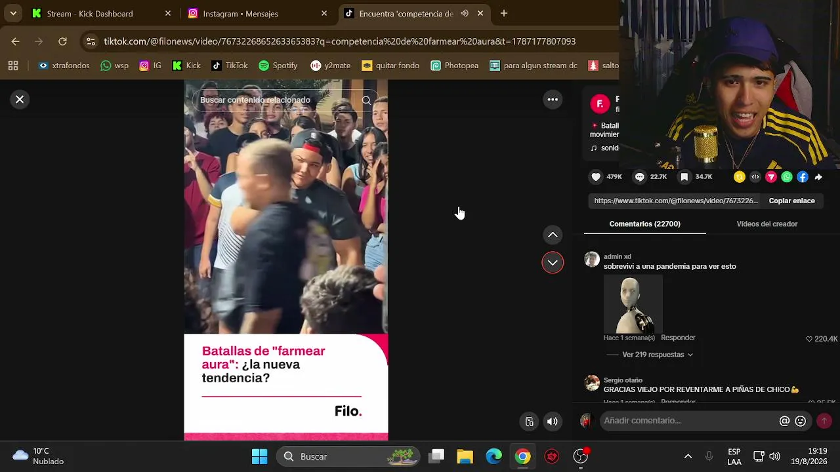The height and width of the screenshot is (472, 840).
Task: Open the 'Spotify' bookmark
Action: (x=278, y=66)
